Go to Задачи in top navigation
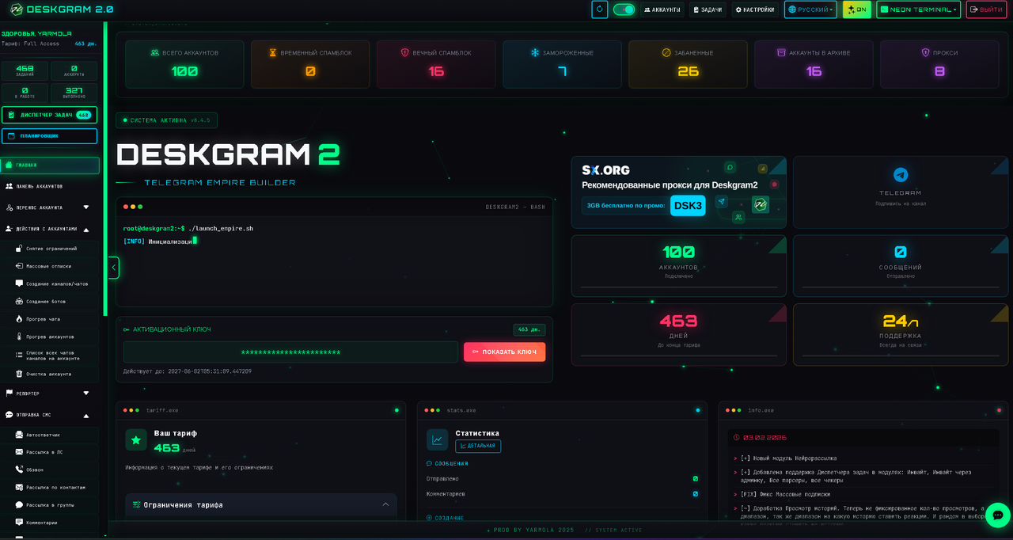Image resolution: width=1013 pixels, height=540 pixels. tap(708, 10)
